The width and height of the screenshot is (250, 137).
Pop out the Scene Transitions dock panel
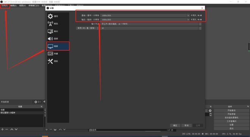(211, 106)
